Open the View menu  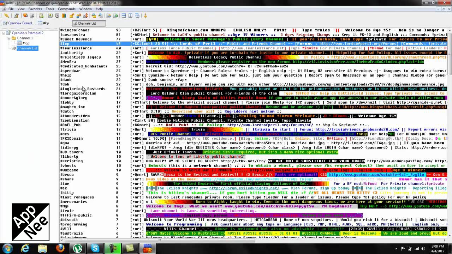pyautogui.click(x=21, y=9)
